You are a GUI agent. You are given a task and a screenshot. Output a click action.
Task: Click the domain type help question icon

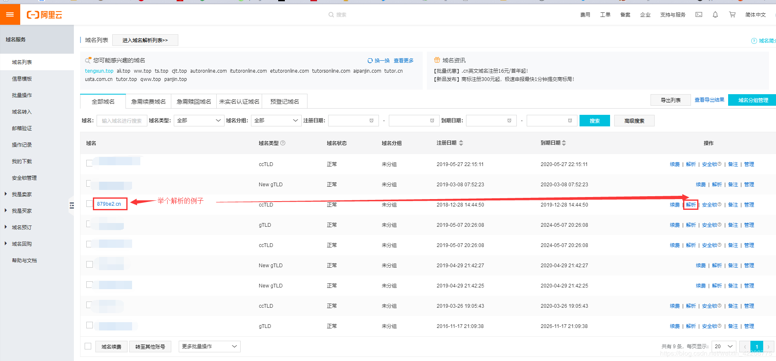pos(283,143)
